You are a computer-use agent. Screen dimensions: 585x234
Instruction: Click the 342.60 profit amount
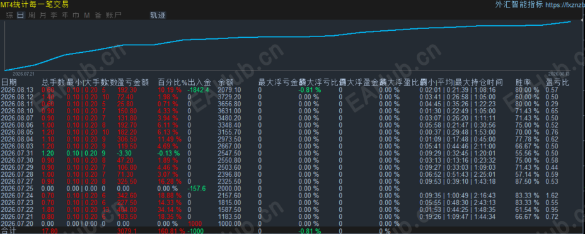point(127,196)
